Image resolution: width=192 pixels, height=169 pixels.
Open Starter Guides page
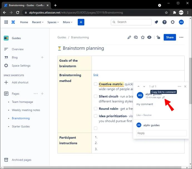tap(21, 126)
